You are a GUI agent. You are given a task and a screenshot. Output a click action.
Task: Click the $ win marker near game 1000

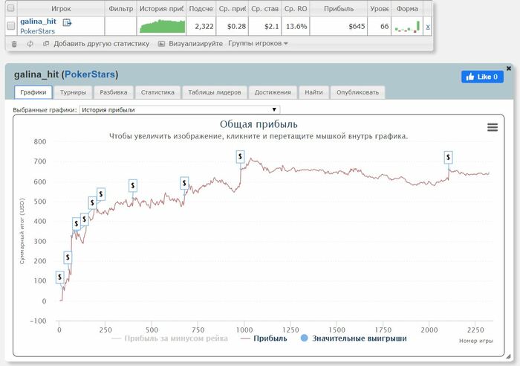[x=240, y=156]
